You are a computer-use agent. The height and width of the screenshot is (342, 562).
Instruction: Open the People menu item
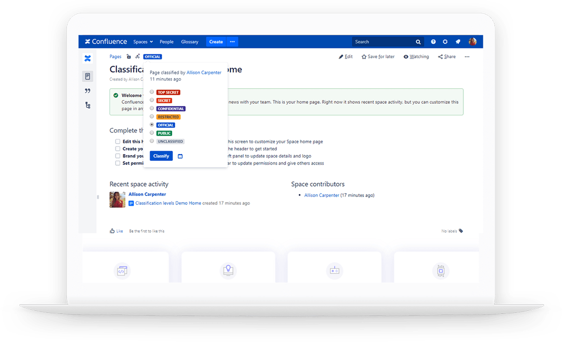coord(167,42)
